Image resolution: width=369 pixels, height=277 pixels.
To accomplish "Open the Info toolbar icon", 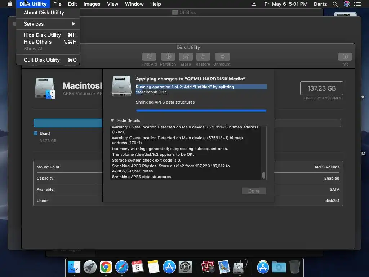I will point(345,57).
